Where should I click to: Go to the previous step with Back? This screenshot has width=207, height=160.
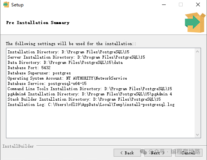[127, 153]
